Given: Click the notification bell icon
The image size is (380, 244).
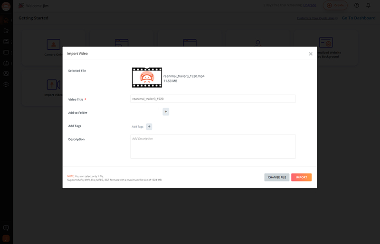Looking at the screenshot, I should [x=368, y=5].
